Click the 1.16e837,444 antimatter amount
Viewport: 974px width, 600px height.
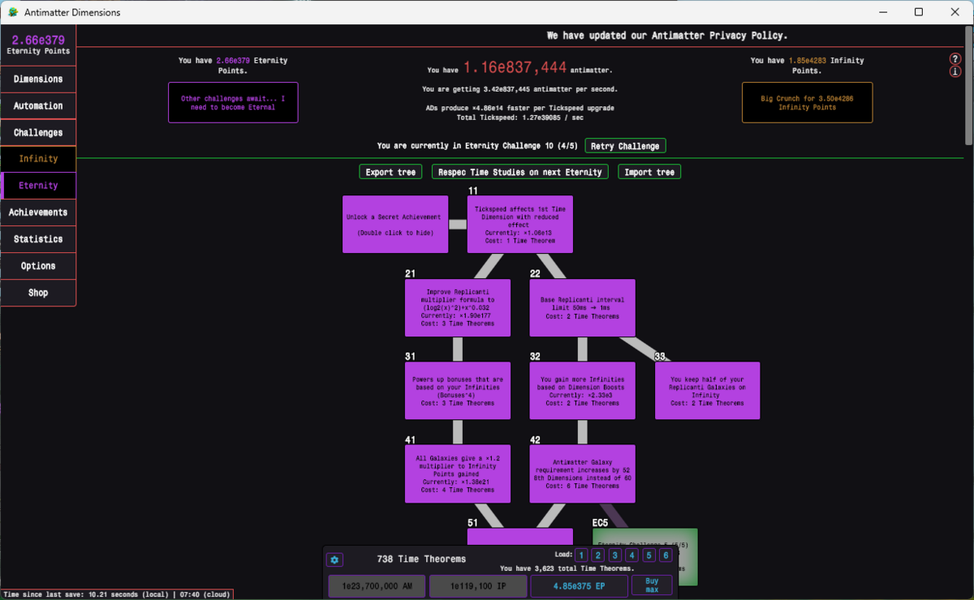[515, 70]
